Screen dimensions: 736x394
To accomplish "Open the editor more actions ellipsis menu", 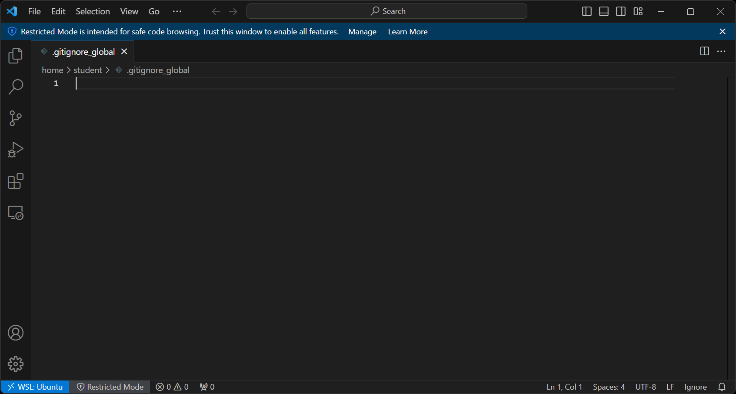I will pyautogui.click(x=721, y=51).
